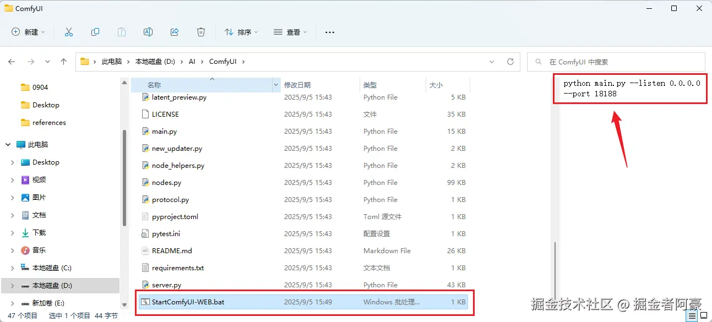Click the file list vertical scrollbar

555,270
